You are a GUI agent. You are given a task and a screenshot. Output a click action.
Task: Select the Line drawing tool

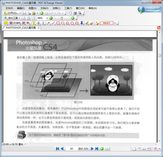(53, 23)
